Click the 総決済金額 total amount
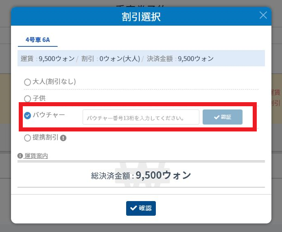This screenshot has width=282, height=232. (141, 175)
